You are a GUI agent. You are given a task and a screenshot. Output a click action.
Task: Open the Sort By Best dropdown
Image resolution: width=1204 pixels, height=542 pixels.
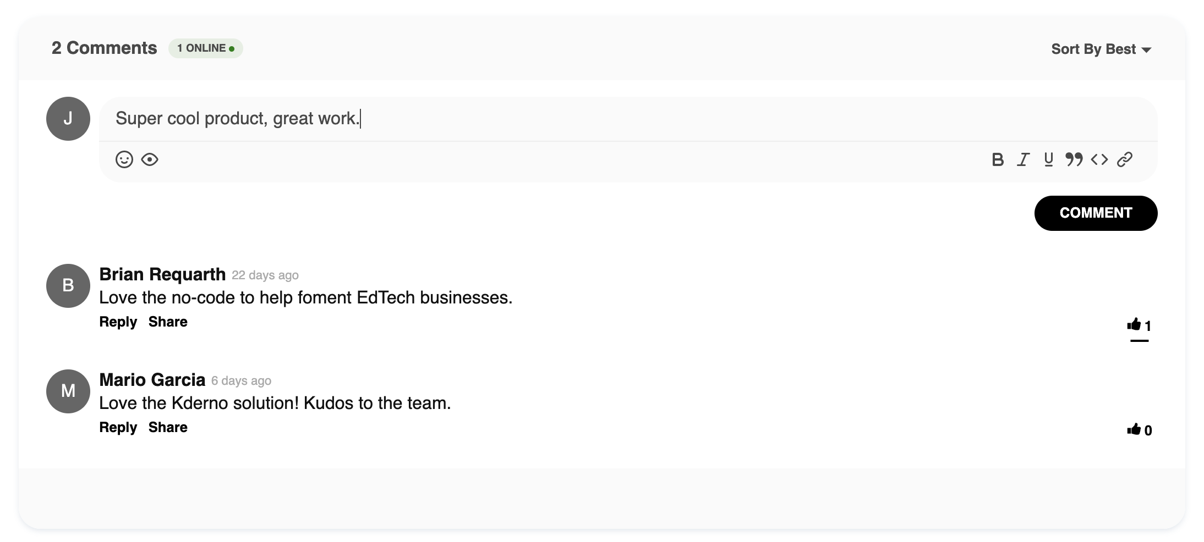coord(1093,49)
